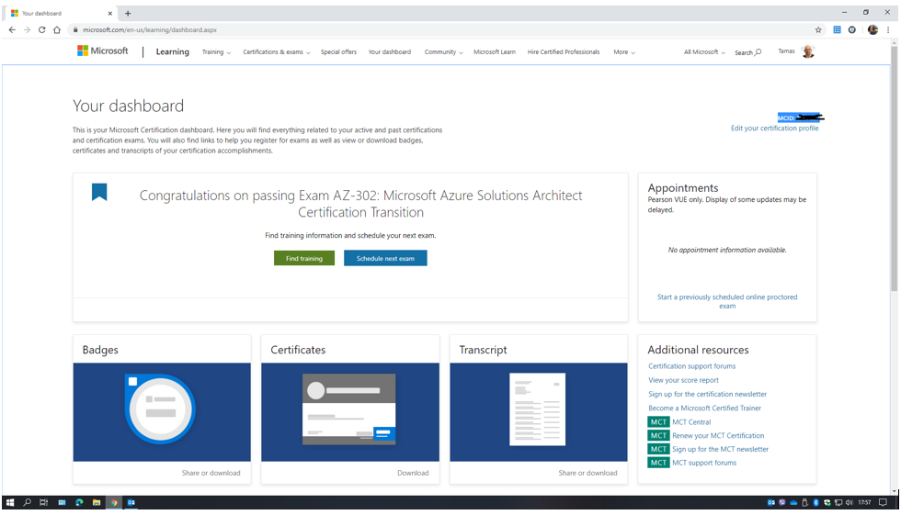Click Share or download under Badges
Screen dimensions: 901x515
click(211, 473)
